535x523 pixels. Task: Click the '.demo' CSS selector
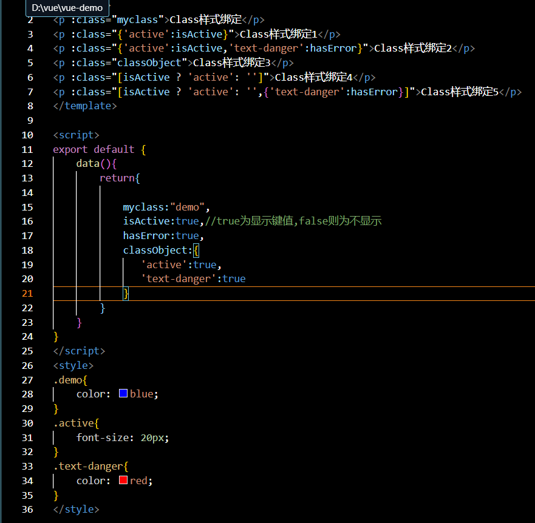[x=67, y=380]
